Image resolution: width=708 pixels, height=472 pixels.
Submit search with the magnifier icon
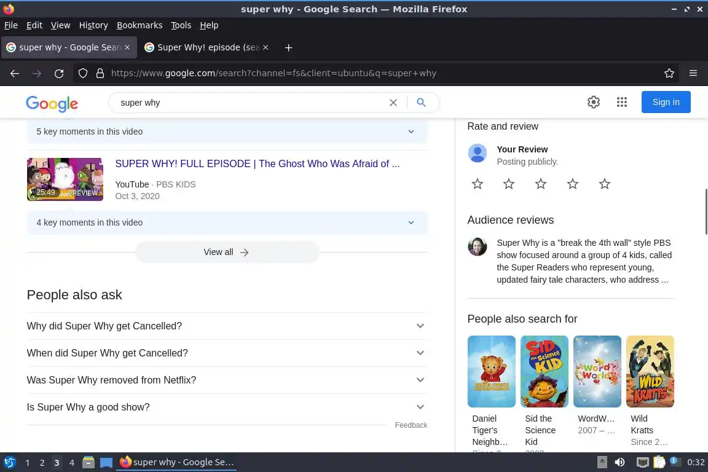point(421,103)
